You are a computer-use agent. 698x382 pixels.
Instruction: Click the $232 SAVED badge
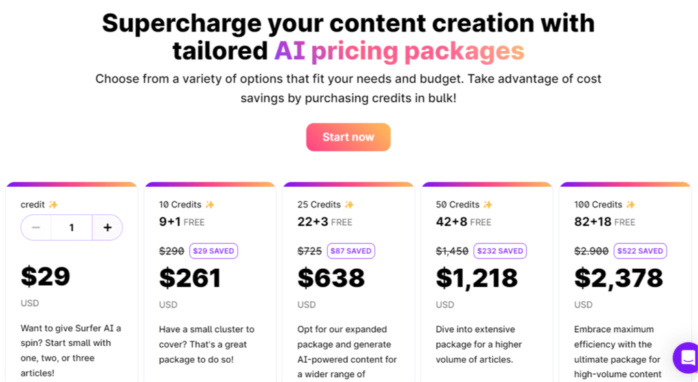click(500, 250)
